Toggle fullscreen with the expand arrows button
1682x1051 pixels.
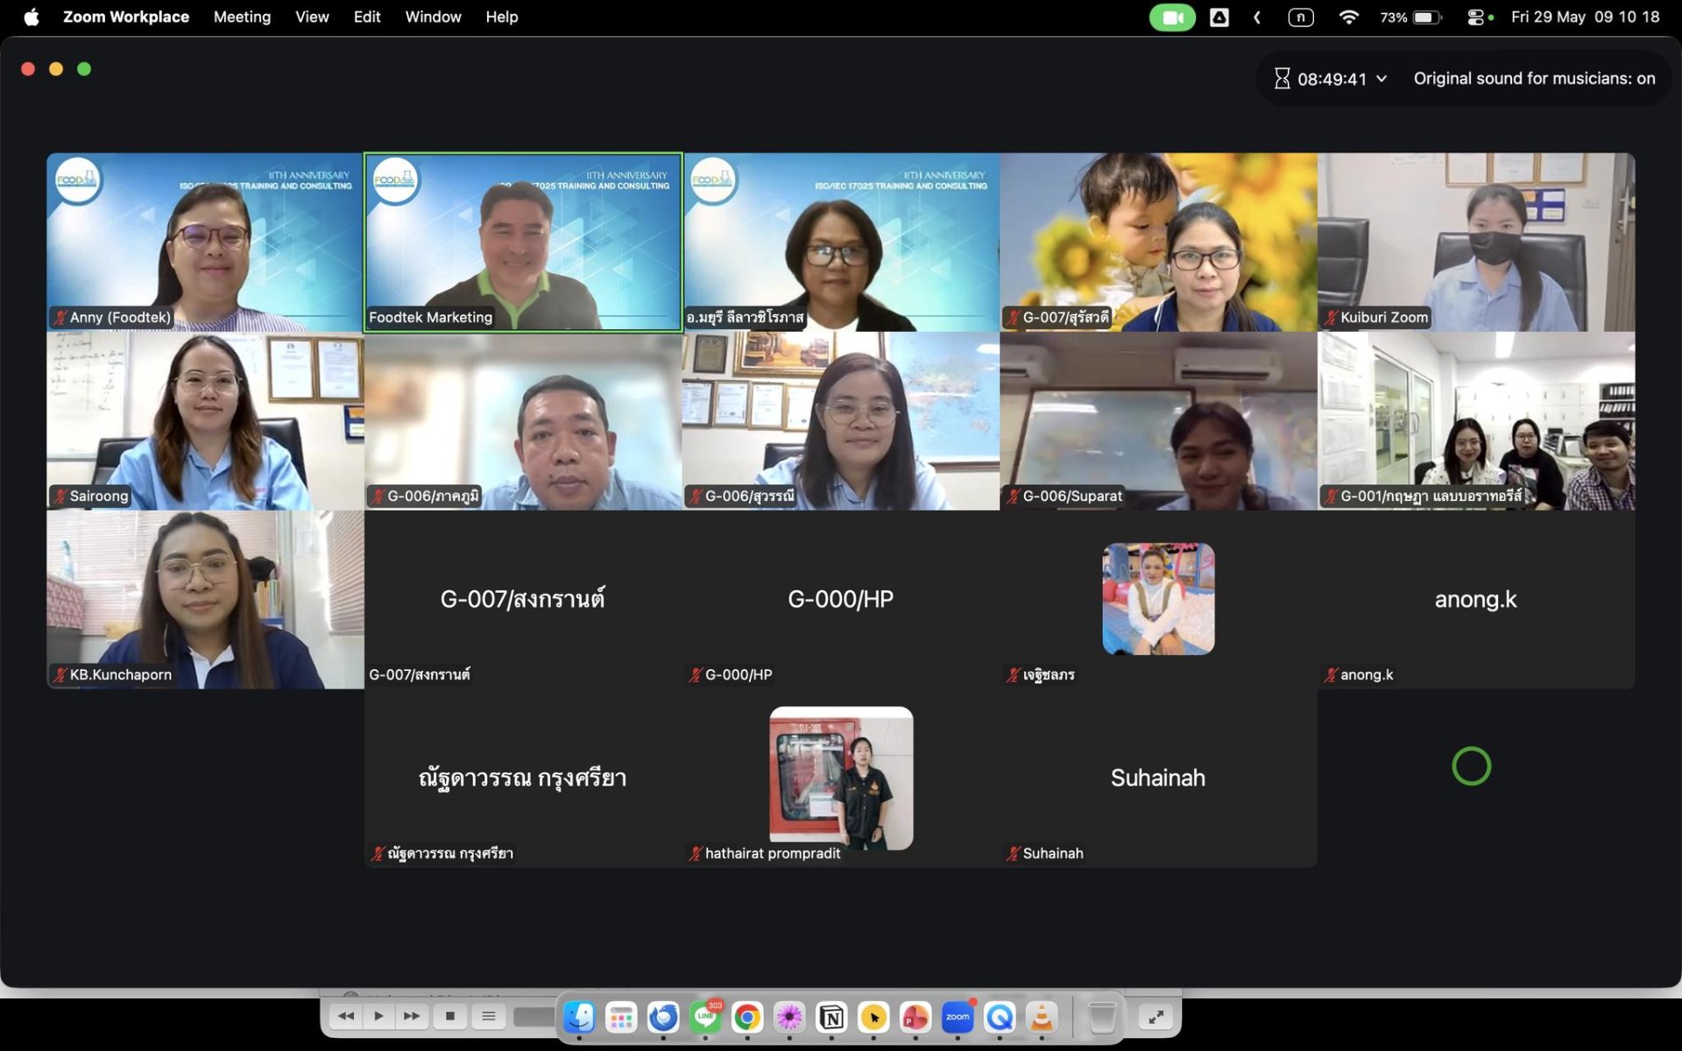pyautogui.click(x=1156, y=1017)
